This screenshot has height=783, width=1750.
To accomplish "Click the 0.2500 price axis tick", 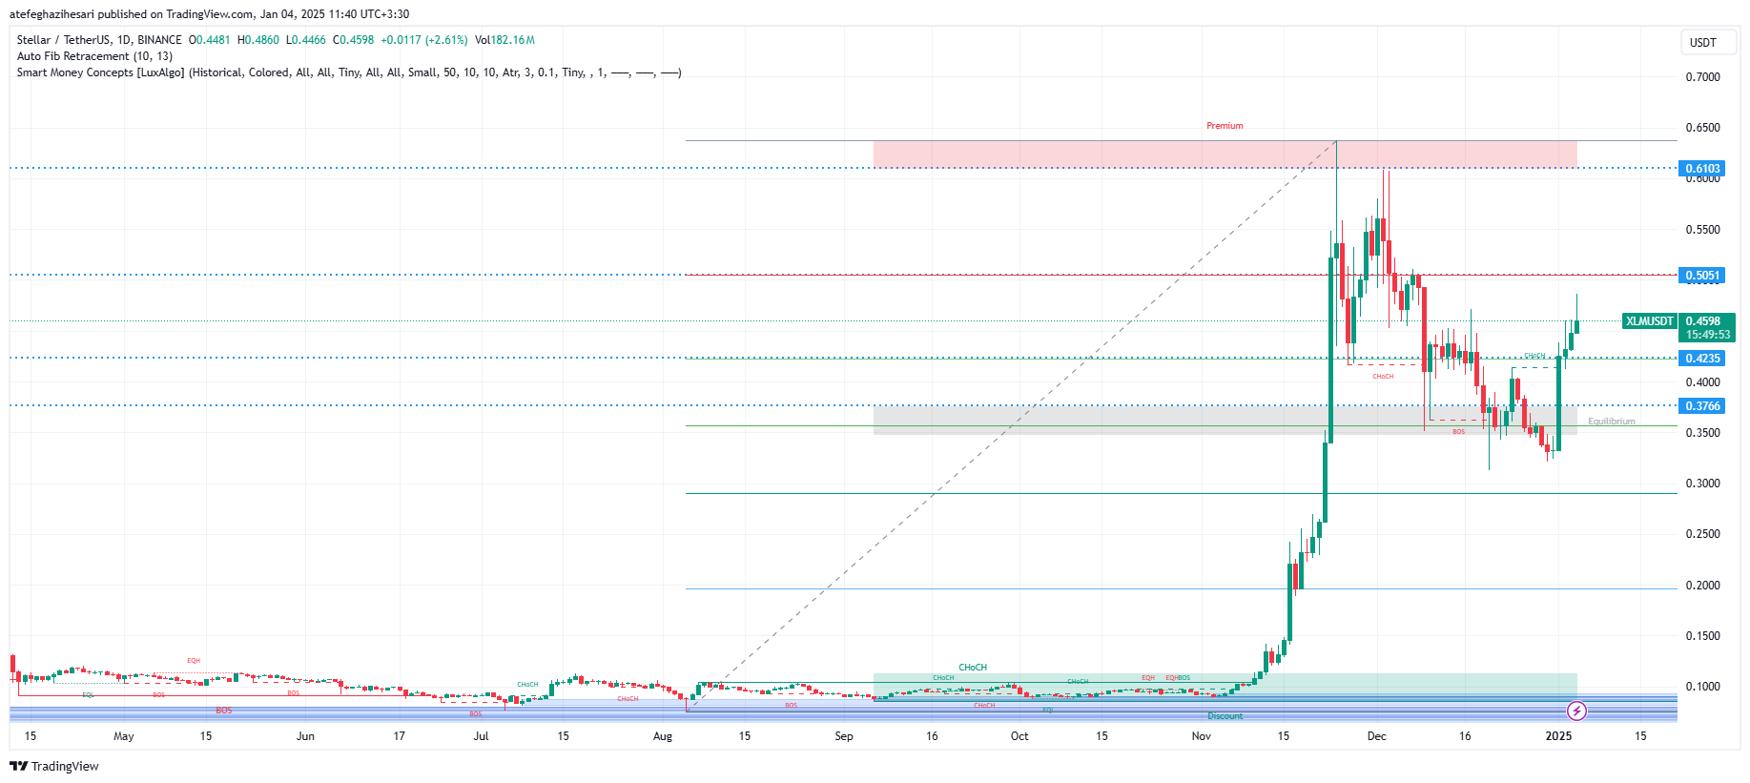I will coord(1702,534).
